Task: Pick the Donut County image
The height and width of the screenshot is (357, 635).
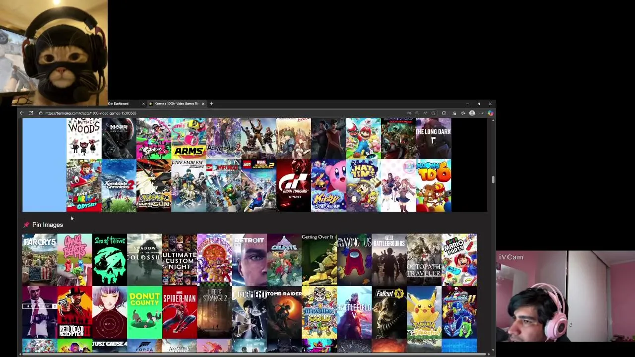Action: (144, 312)
